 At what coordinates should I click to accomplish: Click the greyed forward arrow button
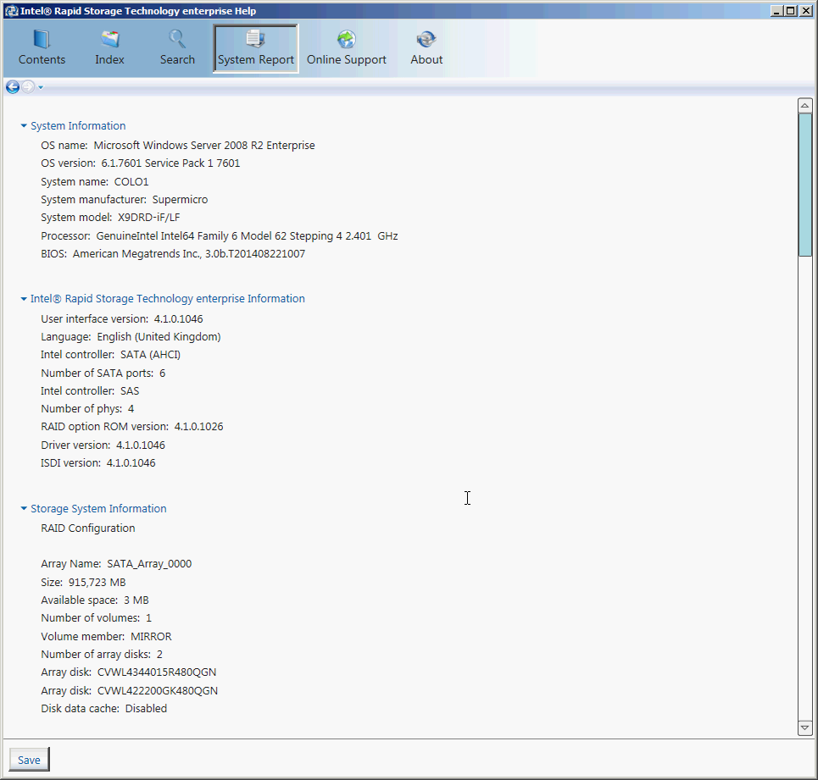(x=28, y=87)
